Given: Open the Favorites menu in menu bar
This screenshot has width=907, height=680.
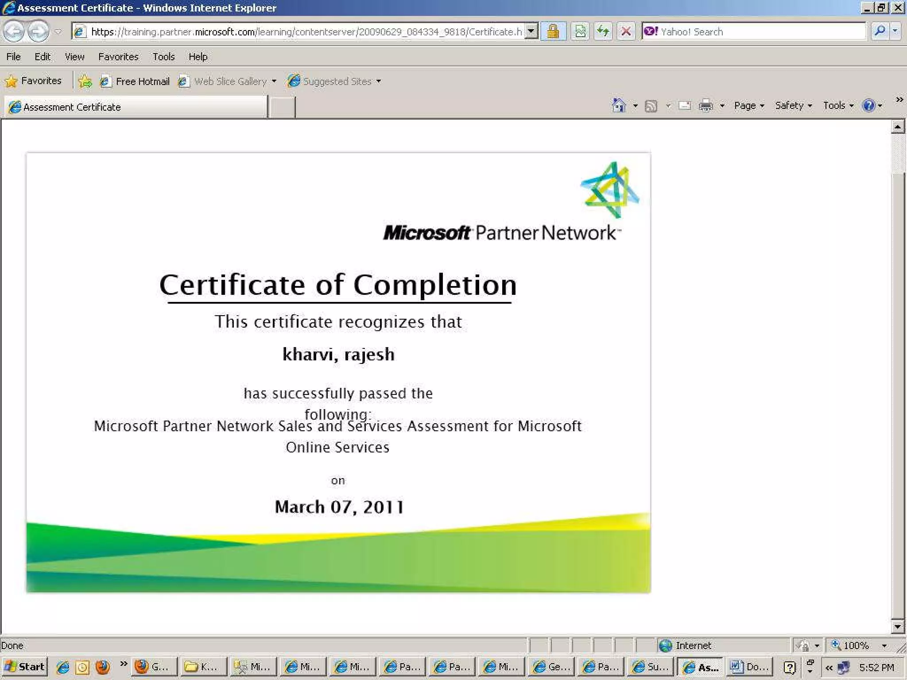Looking at the screenshot, I should point(118,57).
